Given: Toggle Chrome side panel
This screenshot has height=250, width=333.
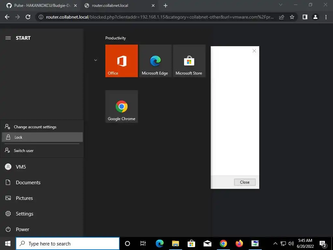Looking at the screenshot, I should [x=305, y=17].
